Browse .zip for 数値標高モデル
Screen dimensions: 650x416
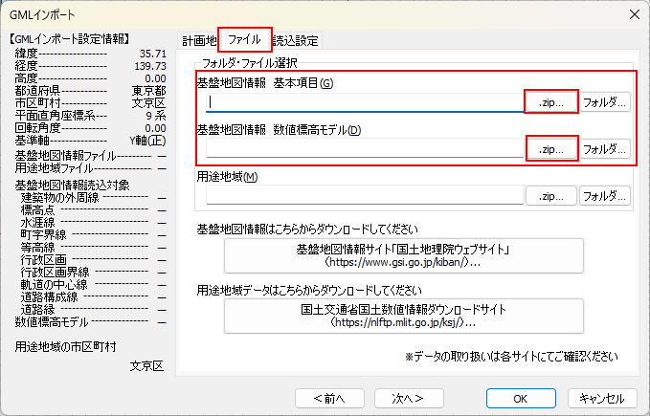click(x=551, y=149)
